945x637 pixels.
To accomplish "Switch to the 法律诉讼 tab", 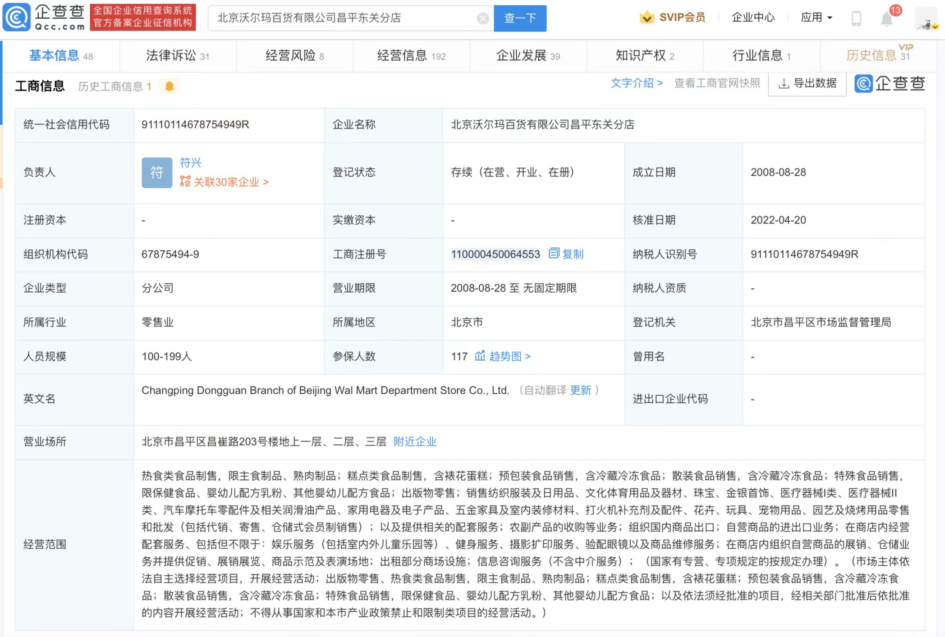I will tap(178, 56).
